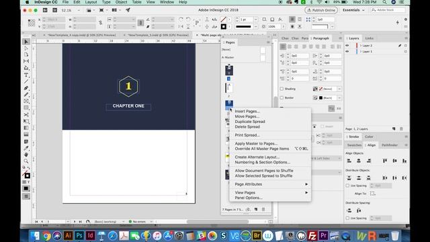The height and width of the screenshot is (242, 430).
Task: Toggle visibility of Layer 2
Action: point(347,46)
